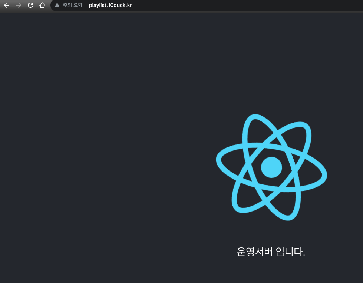Open the home page icon

tap(42, 5)
